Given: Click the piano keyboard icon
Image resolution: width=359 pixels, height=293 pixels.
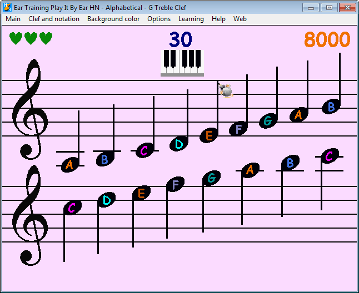Looking at the screenshot, I should click(182, 63).
